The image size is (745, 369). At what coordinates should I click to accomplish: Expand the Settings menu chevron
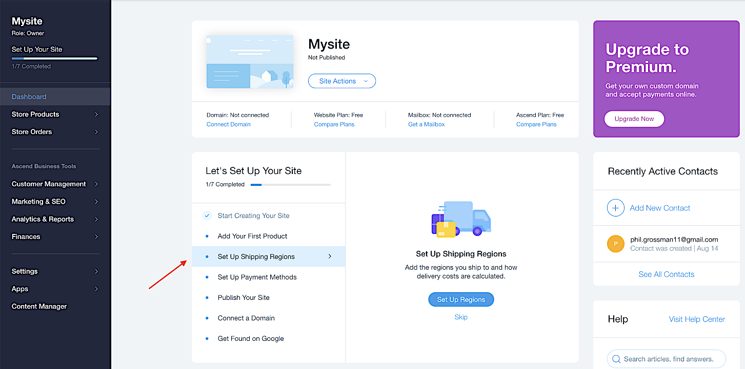[x=96, y=271]
